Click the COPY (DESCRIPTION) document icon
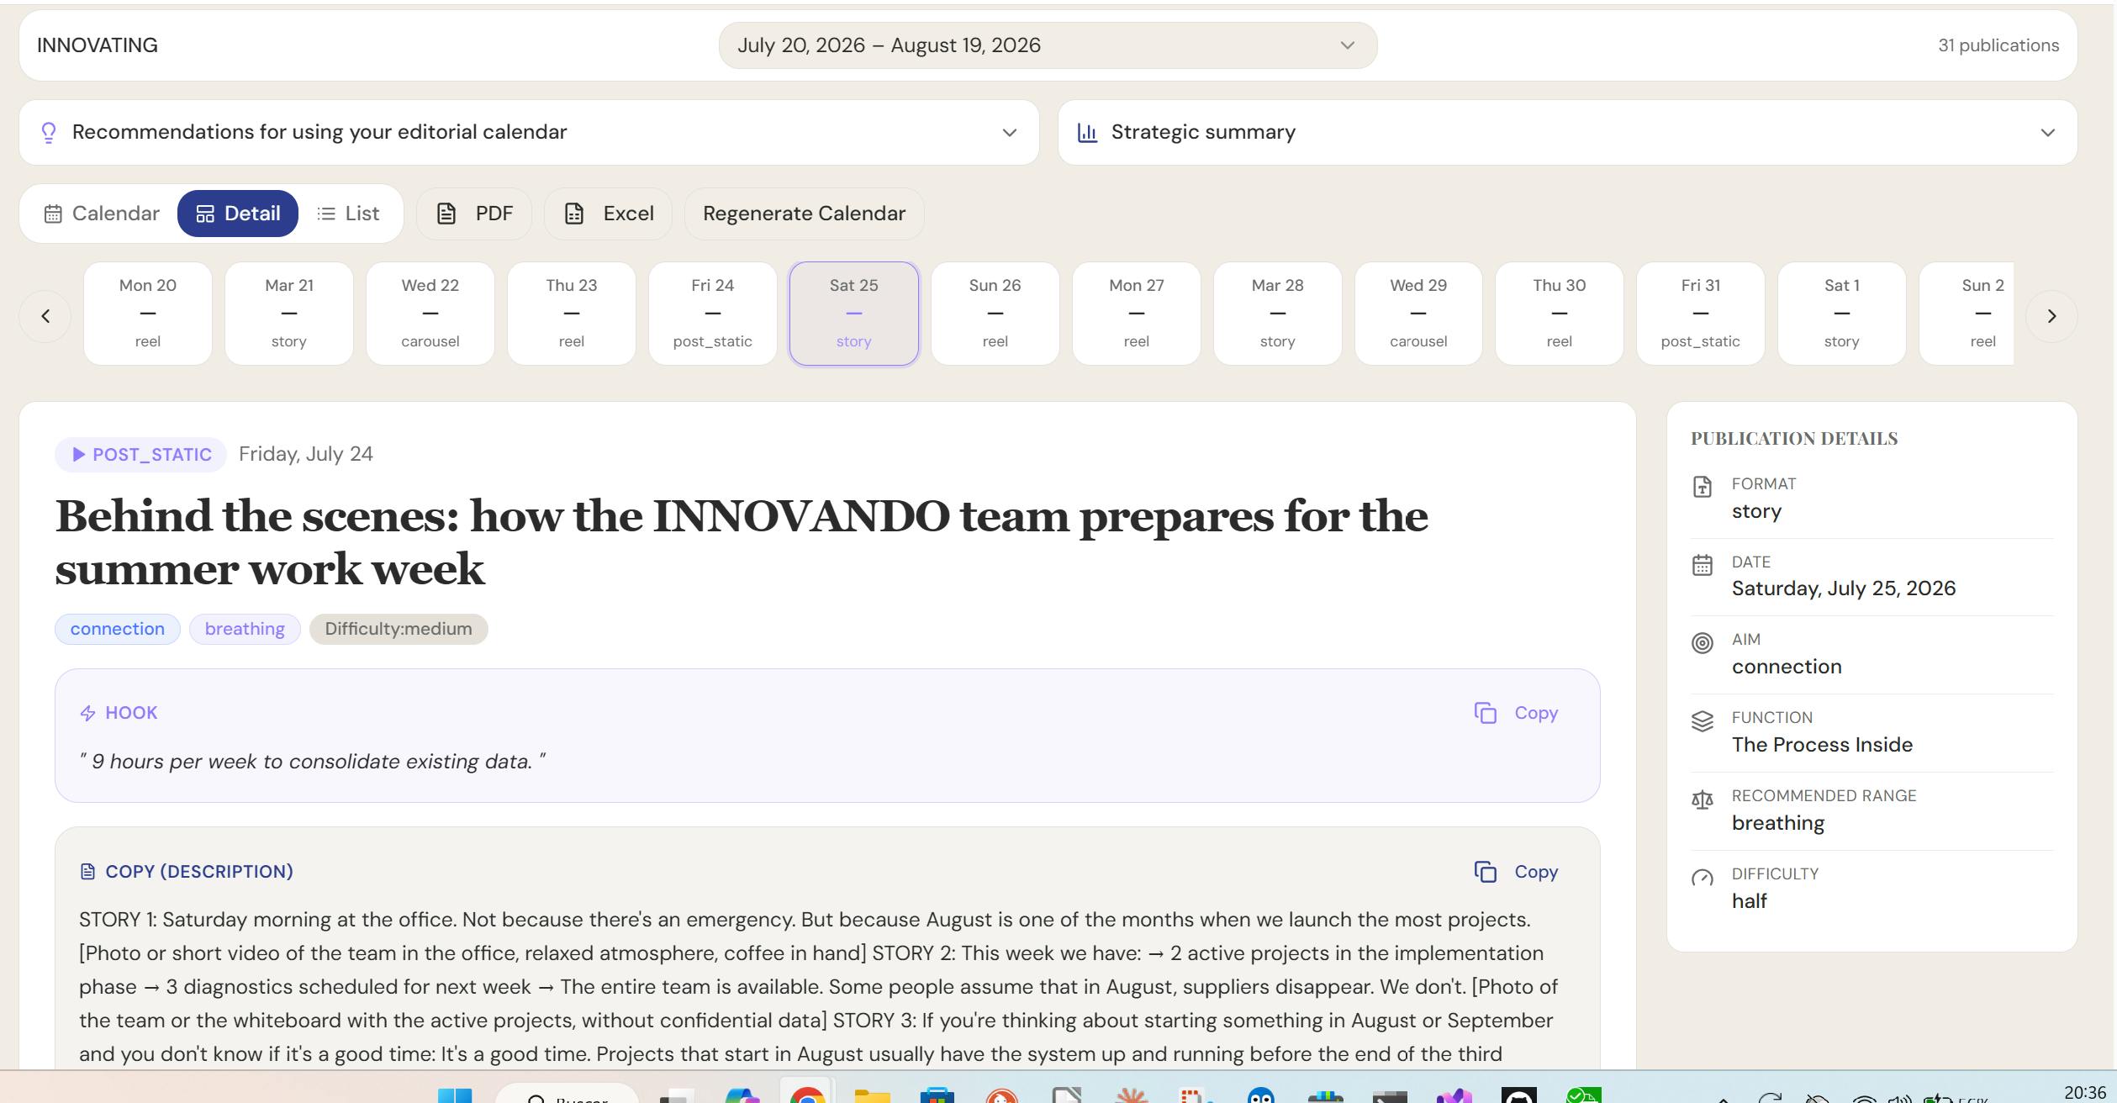2117x1103 pixels. (87, 872)
